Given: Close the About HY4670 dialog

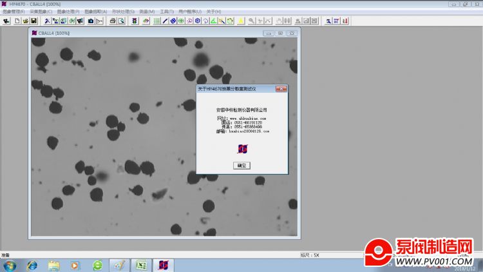Looking at the screenshot, I should (x=281, y=88).
